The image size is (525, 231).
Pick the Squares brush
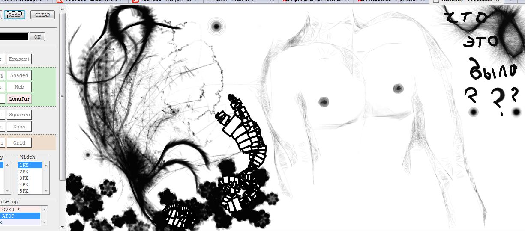coord(19,115)
